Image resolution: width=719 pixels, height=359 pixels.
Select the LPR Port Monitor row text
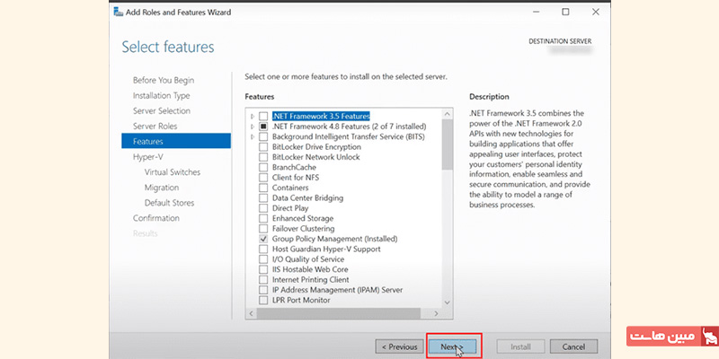pyautogui.click(x=301, y=301)
